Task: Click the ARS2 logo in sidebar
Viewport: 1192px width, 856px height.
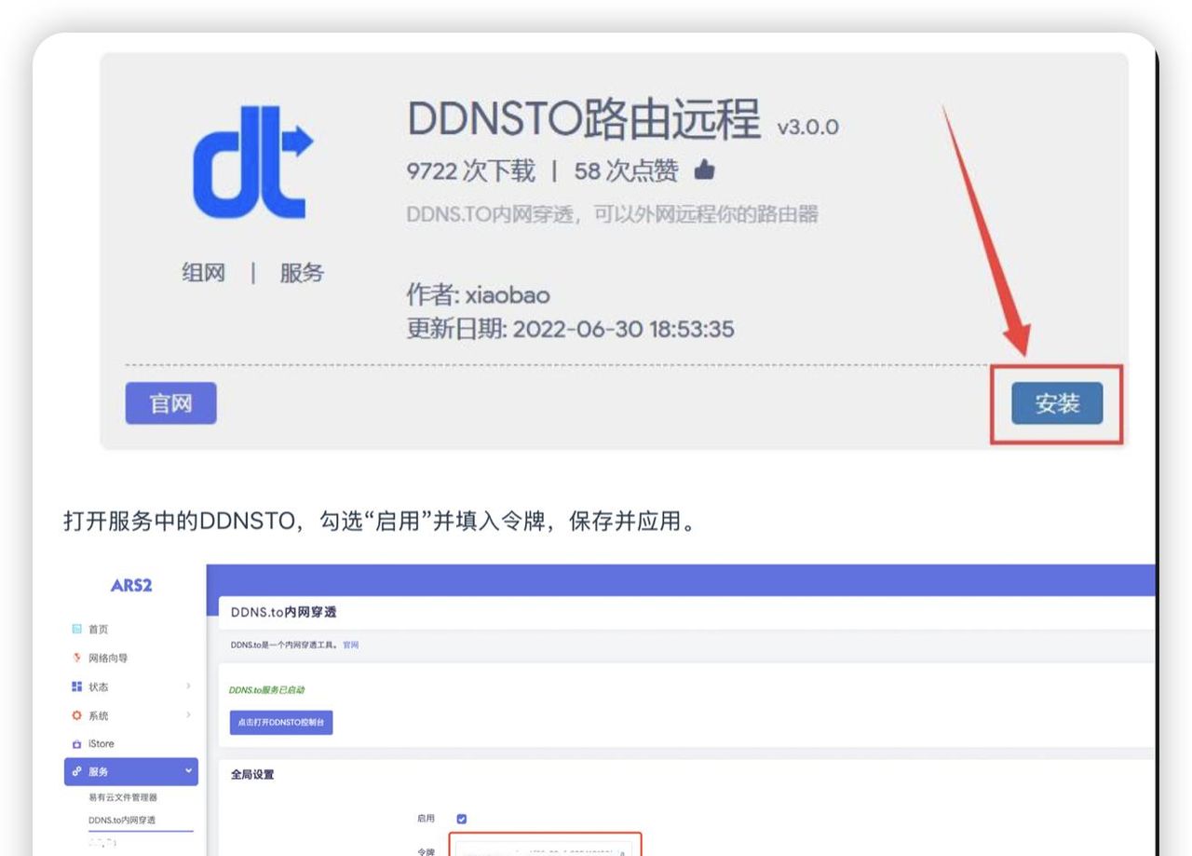Action: coord(130,586)
